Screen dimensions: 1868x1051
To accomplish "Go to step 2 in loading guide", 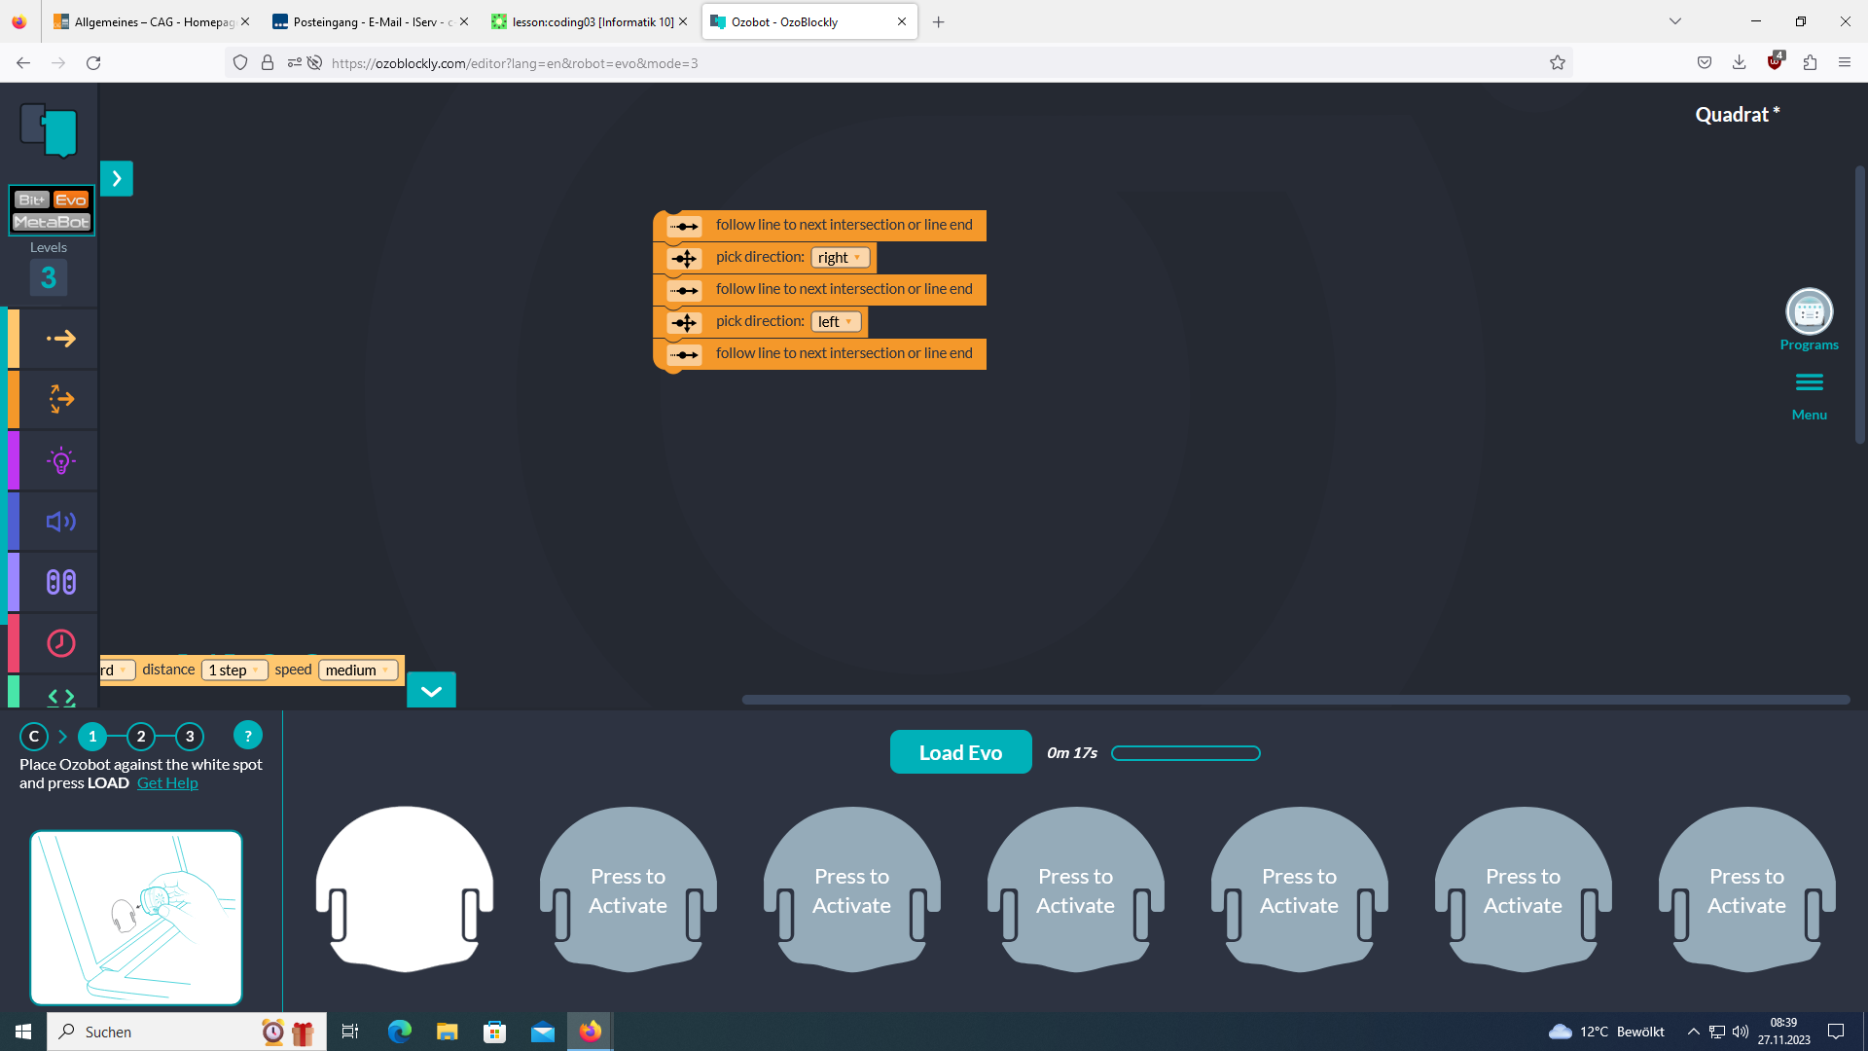I will tap(141, 737).
